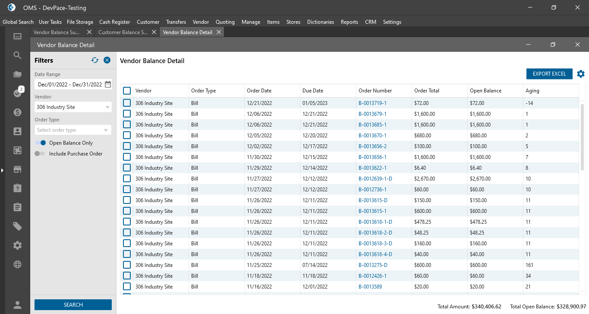Enable the Include Purchase Order toggle
The image size is (589, 314).
tap(40, 154)
